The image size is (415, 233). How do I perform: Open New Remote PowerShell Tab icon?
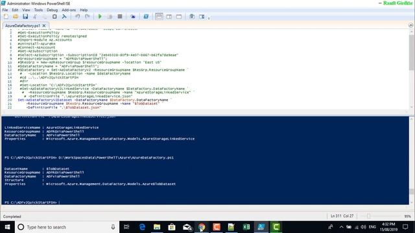point(133,16)
